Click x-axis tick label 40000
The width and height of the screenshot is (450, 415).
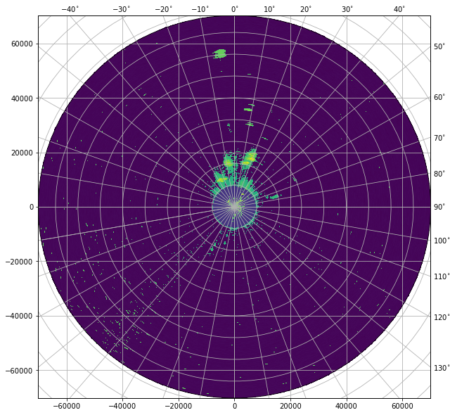(347, 406)
